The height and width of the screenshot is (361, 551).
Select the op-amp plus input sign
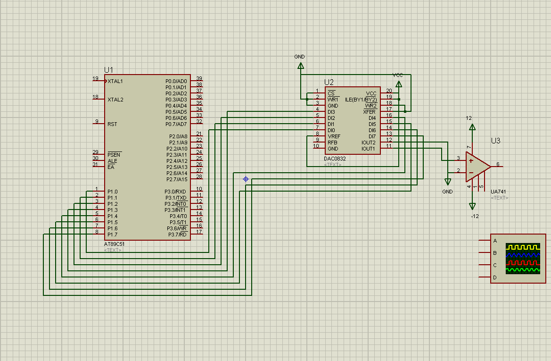click(x=471, y=161)
